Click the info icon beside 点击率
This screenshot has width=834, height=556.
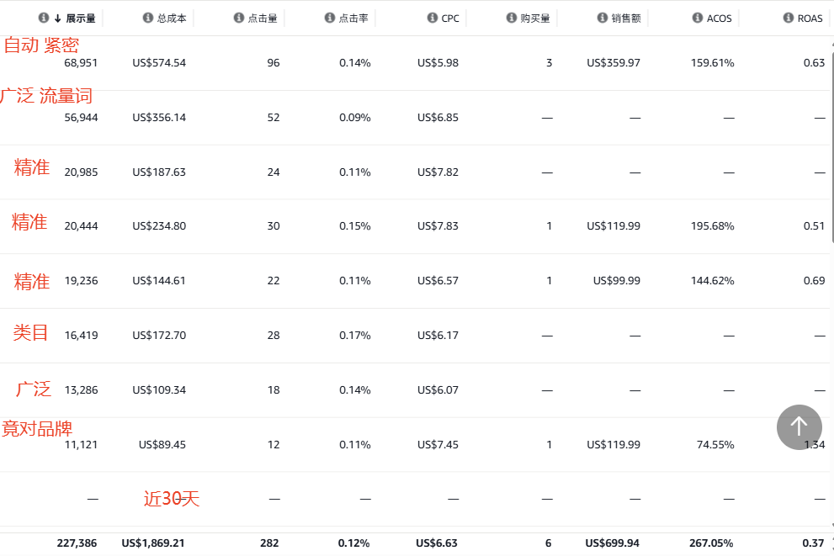tap(330, 19)
